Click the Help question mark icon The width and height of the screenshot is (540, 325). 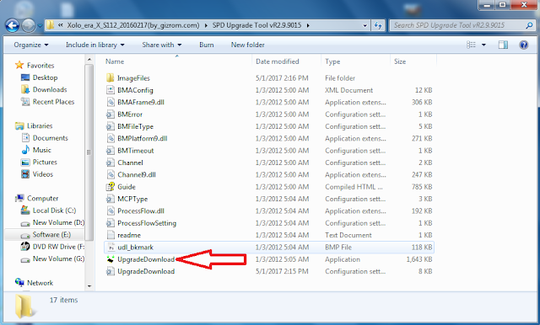[524, 45]
